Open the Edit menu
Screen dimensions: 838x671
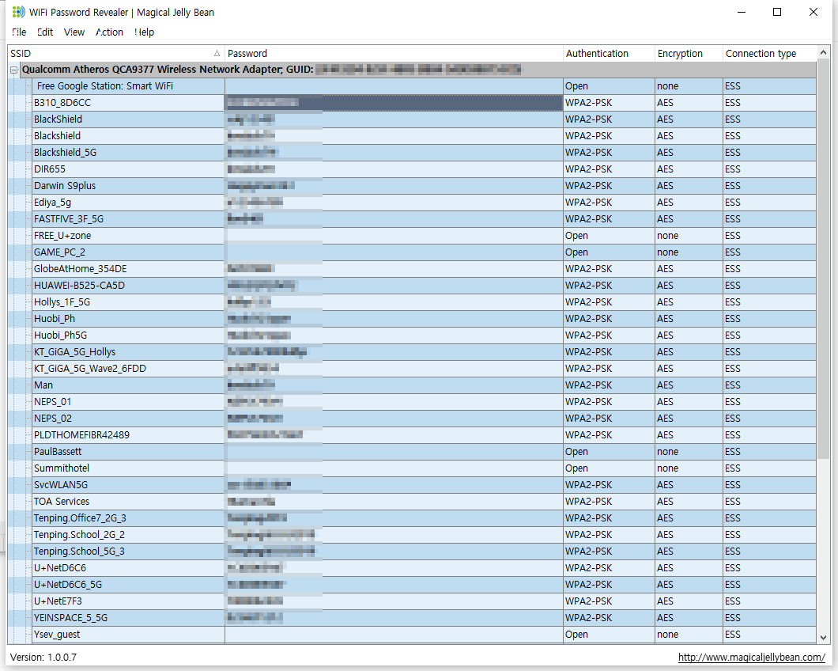45,32
